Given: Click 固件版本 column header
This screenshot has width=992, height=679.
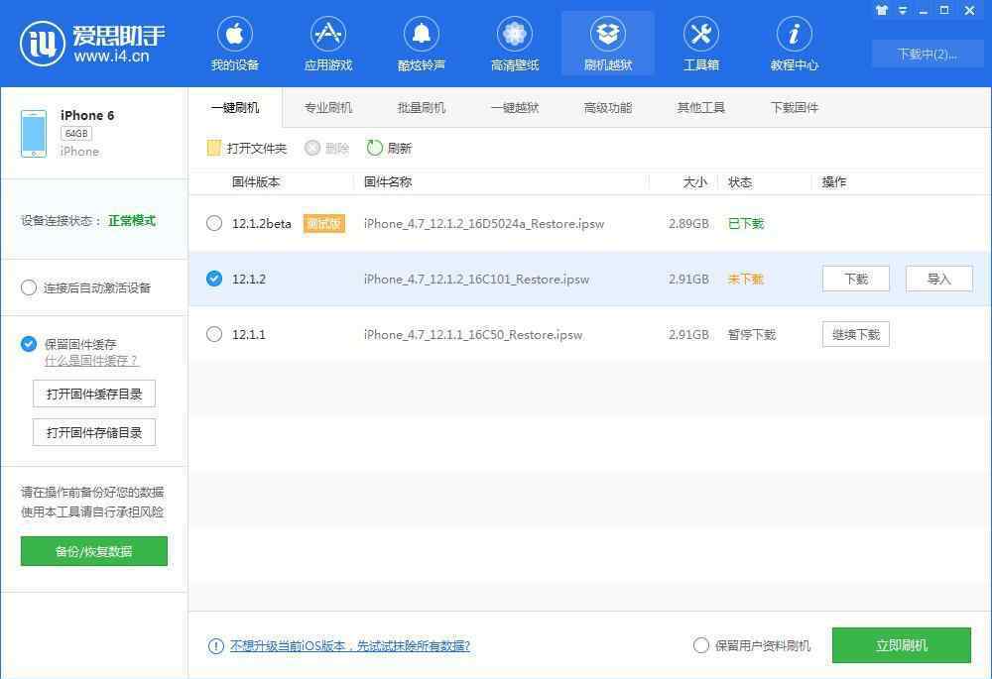Looking at the screenshot, I should tap(256, 182).
